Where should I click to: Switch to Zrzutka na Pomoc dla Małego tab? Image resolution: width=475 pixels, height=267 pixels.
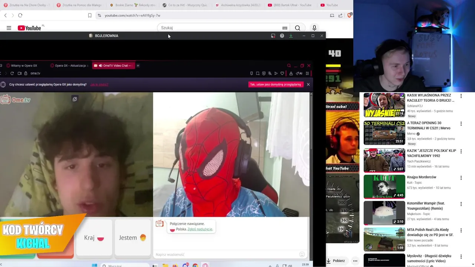coord(79,5)
